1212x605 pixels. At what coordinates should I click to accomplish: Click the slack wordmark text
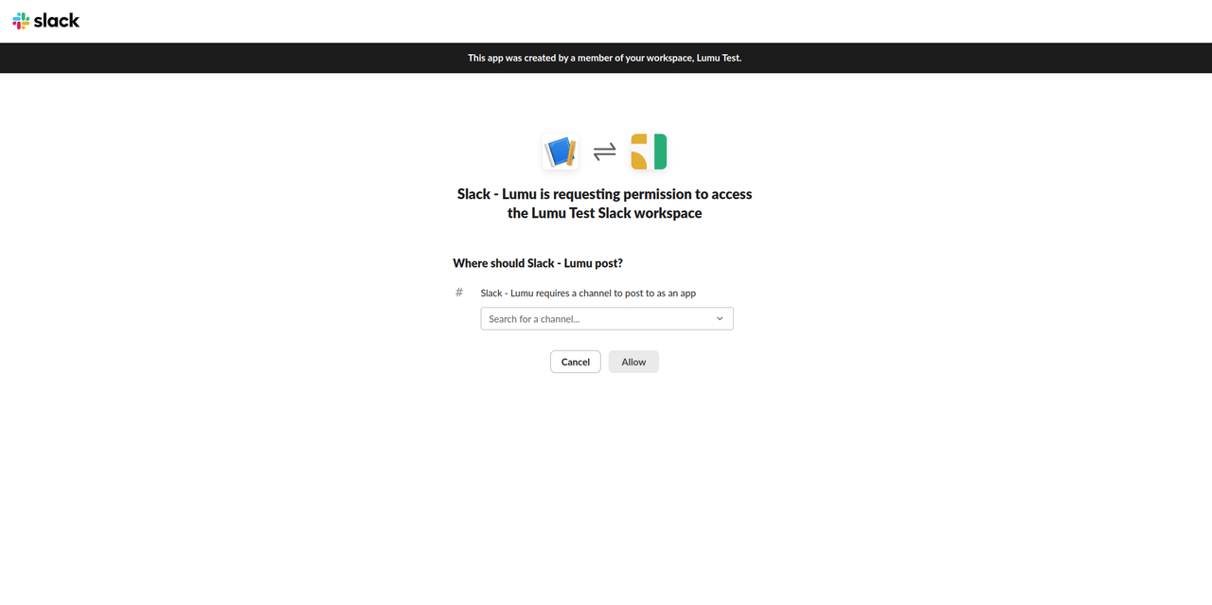[x=57, y=20]
